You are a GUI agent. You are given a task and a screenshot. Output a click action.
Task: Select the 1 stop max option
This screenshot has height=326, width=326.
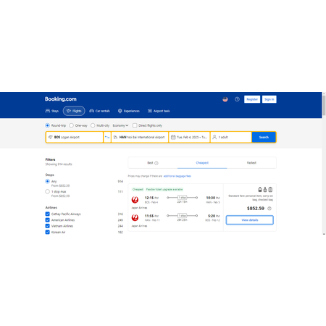pyautogui.click(x=48, y=192)
